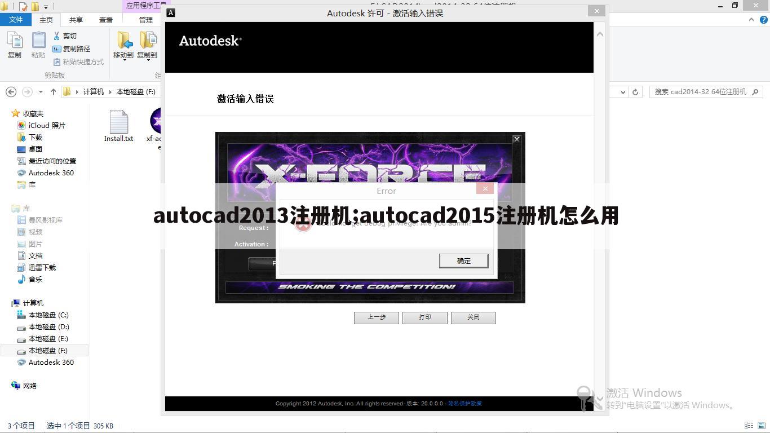Go forward with the Explorer forward arrow
The width and height of the screenshot is (770, 433).
pyautogui.click(x=26, y=91)
